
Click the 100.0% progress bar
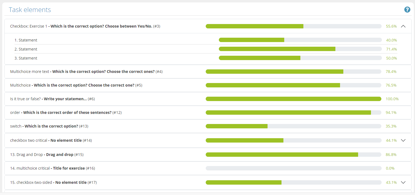[x=294, y=99]
